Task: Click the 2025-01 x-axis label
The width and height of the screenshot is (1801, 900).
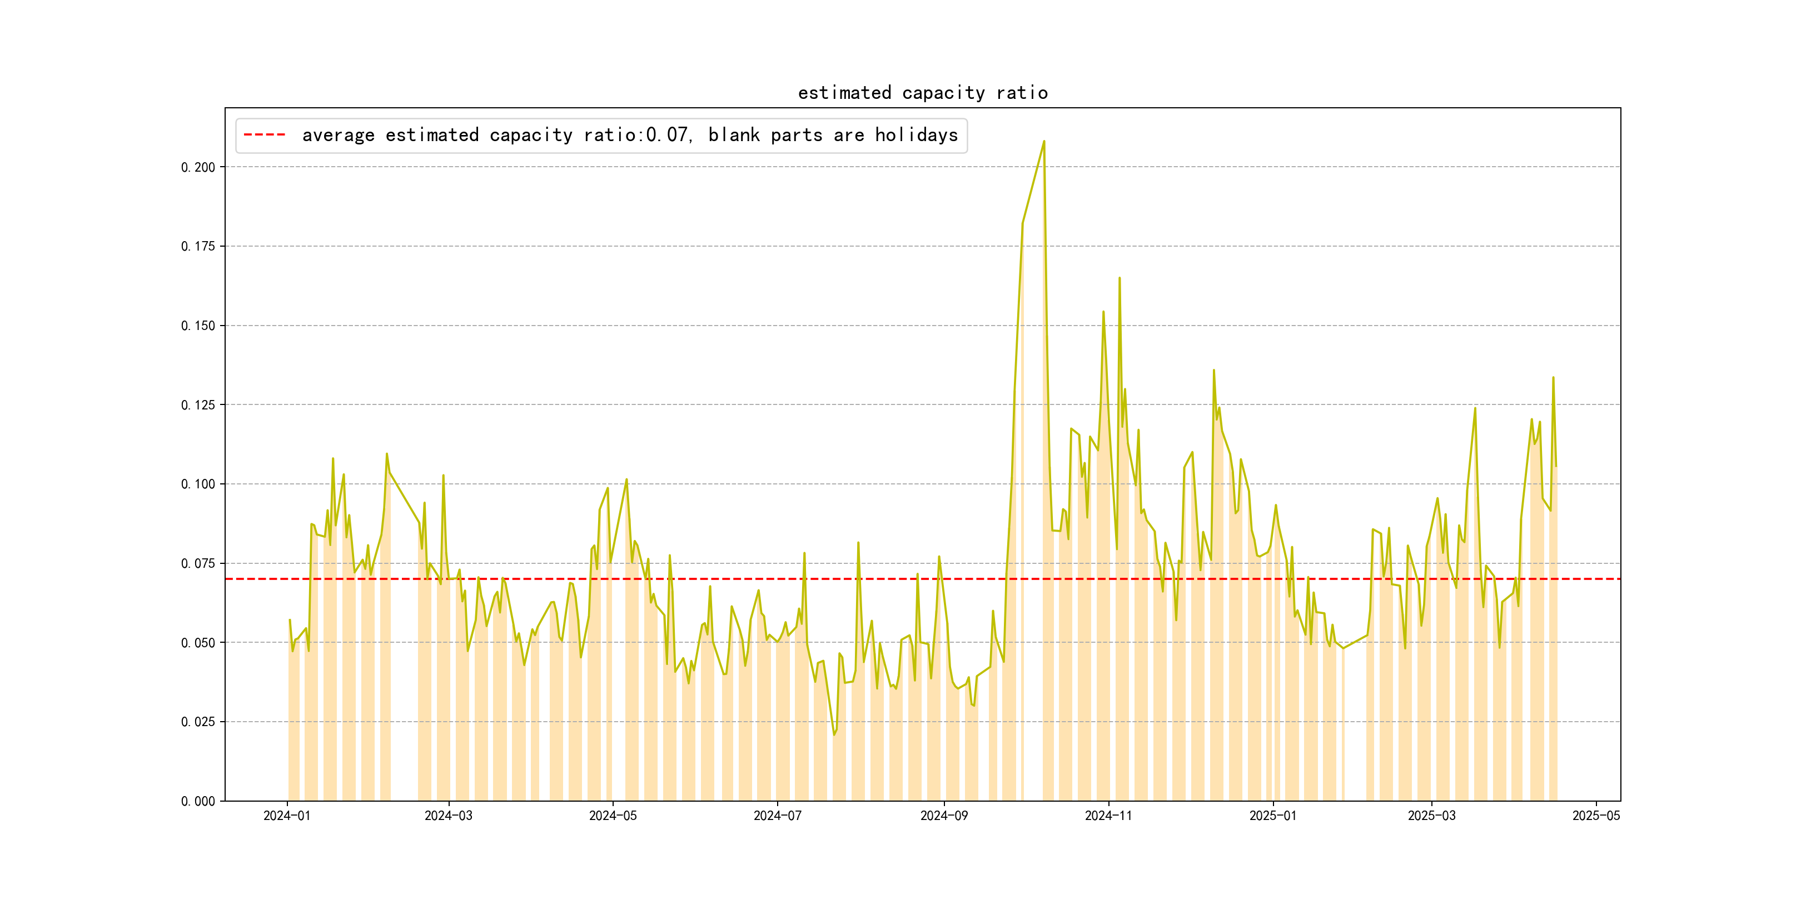Action: point(1272,816)
